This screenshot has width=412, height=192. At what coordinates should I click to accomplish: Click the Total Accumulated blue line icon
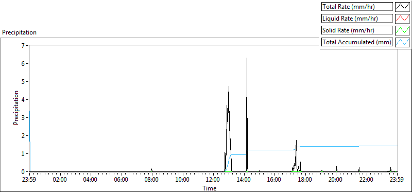point(403,42)
